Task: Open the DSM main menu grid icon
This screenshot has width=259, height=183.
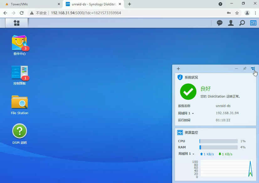Action: coord(17,23)
